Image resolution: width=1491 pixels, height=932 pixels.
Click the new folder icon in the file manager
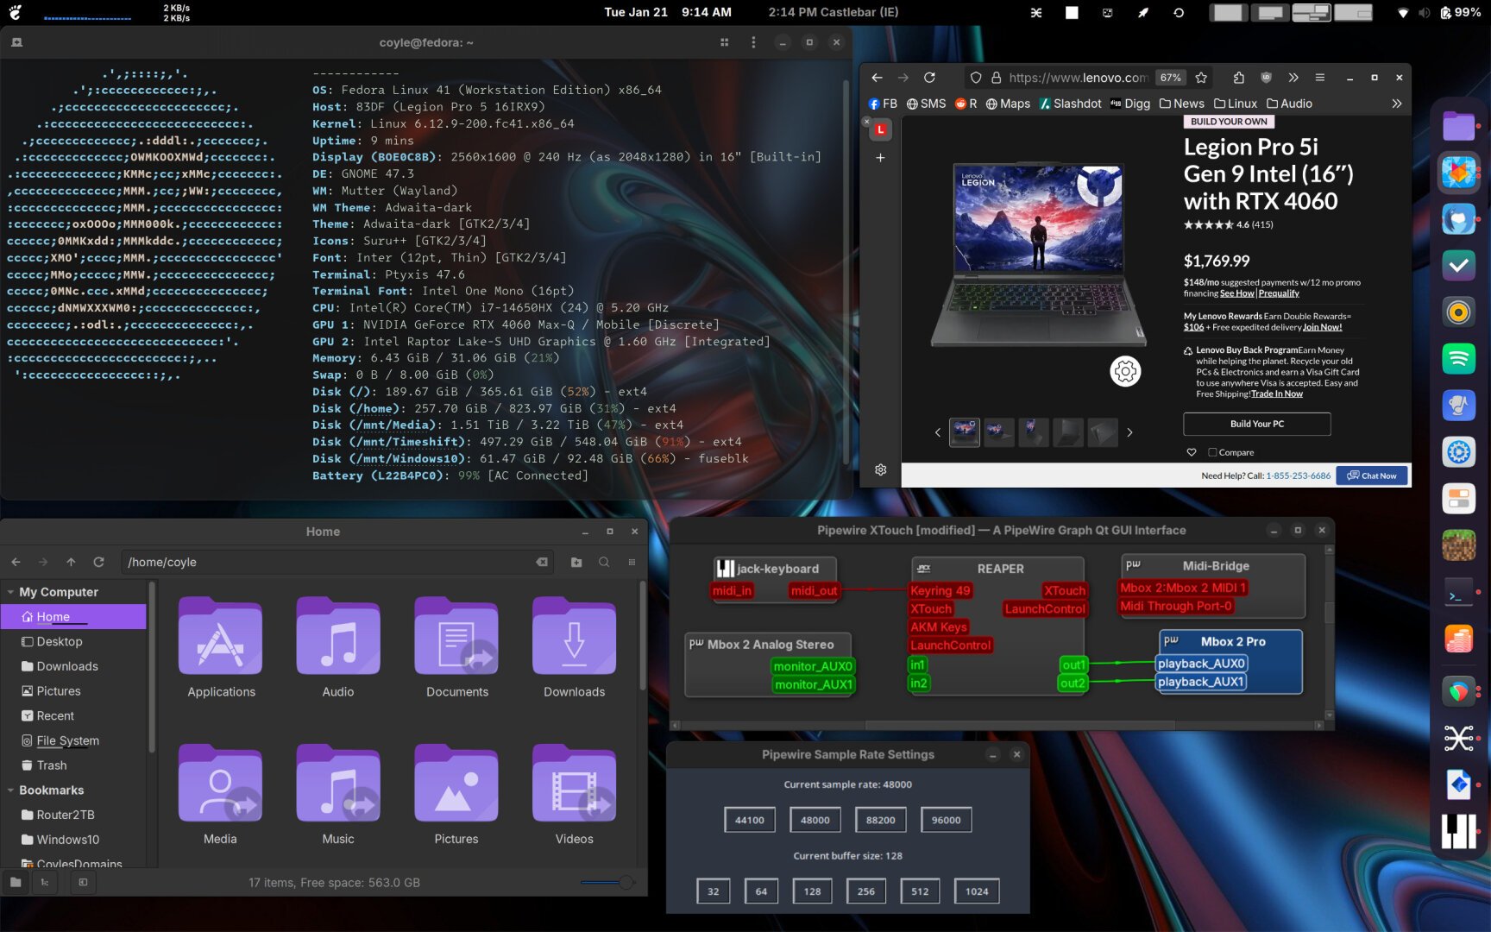point(576,562)
